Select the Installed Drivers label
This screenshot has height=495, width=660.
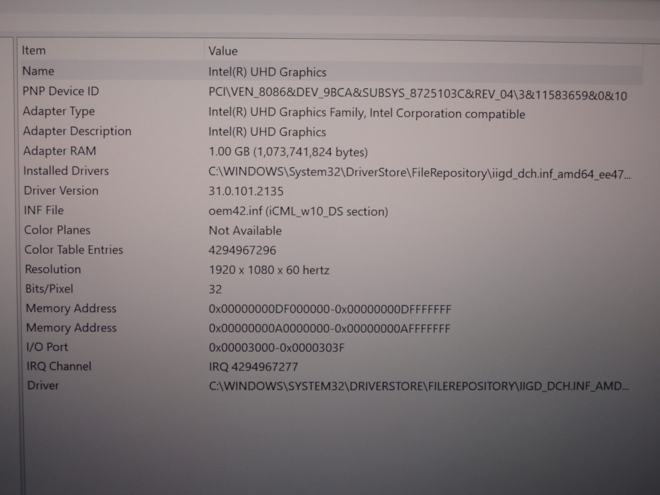point(66,171)
